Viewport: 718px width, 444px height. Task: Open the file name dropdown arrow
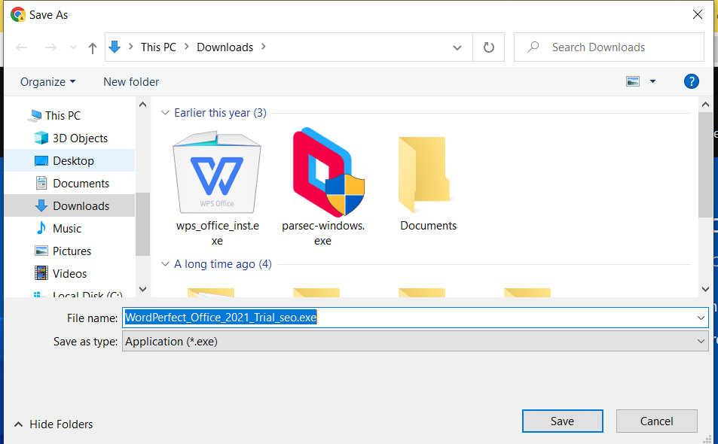pyautogui.click(x=698, y=317)
